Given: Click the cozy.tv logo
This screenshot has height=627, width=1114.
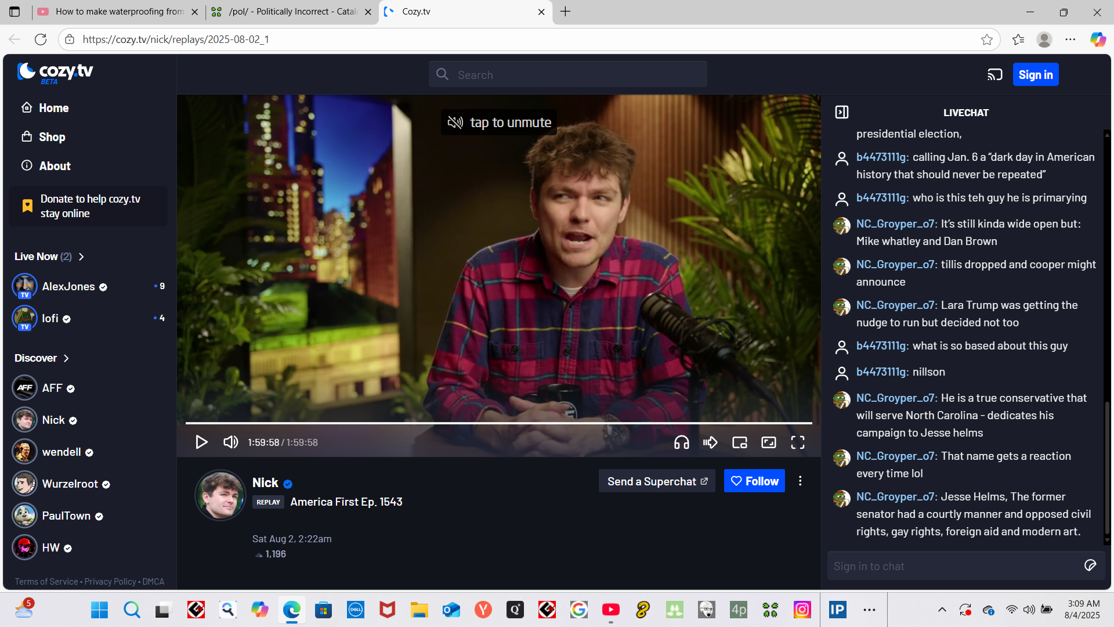Looking at the screenshot, I should (55, 73).
